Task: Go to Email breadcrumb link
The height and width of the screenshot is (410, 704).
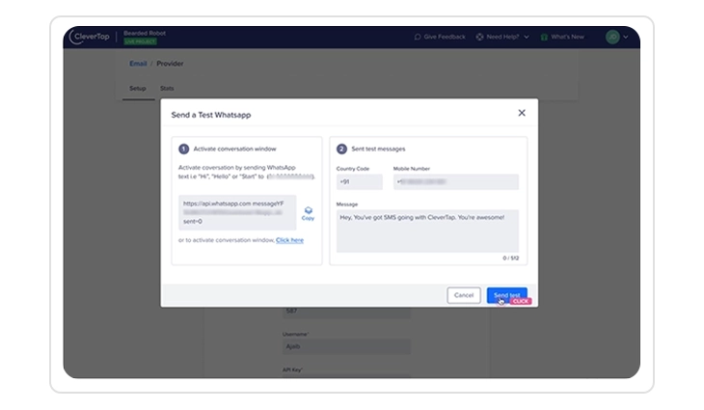Action: pos(138,64)
